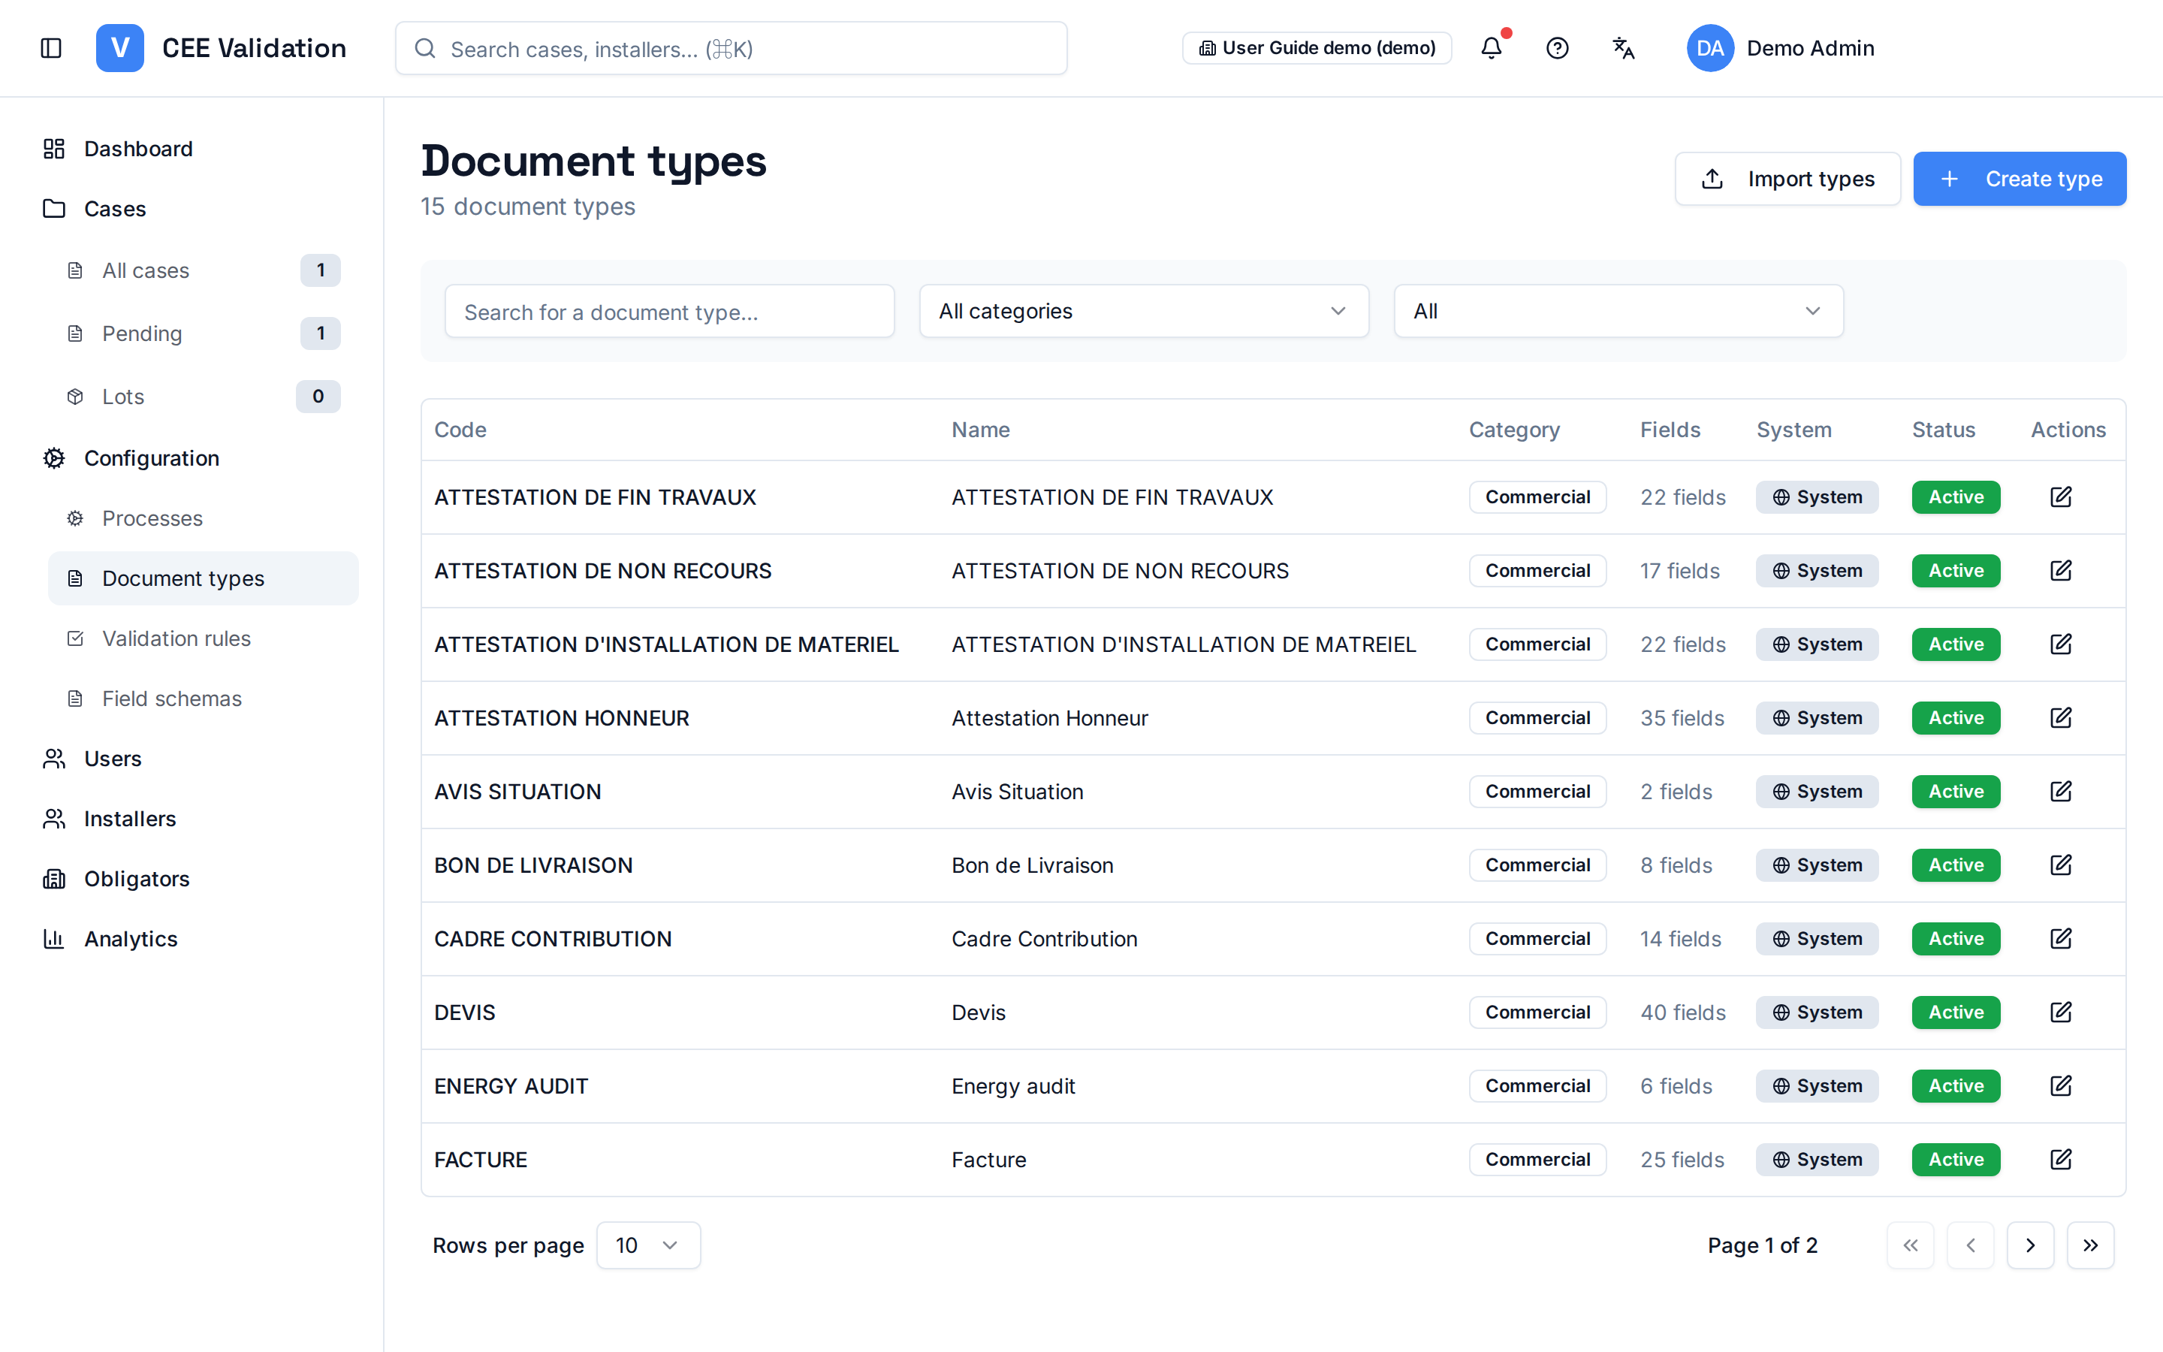Viewport: 2163px width, 1352px height.
Task: Click the Category column header
Action: pos(1514,430)
